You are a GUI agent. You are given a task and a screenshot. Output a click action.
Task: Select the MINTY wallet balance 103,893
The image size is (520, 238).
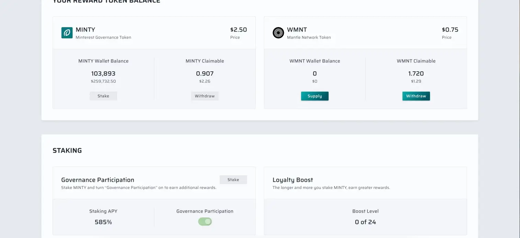pos(103,73)
